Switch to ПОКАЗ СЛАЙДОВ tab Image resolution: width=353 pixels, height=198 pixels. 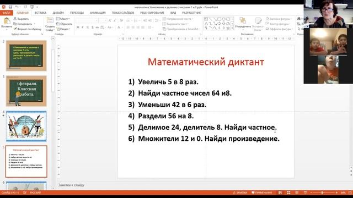[x=123, y=13]
